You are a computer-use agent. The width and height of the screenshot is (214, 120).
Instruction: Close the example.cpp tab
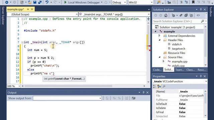pos(32,9)
